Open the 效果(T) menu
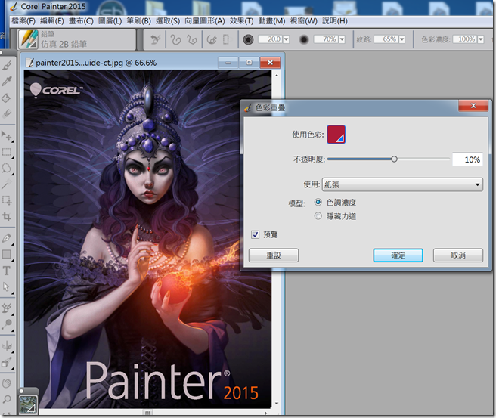 241,21
